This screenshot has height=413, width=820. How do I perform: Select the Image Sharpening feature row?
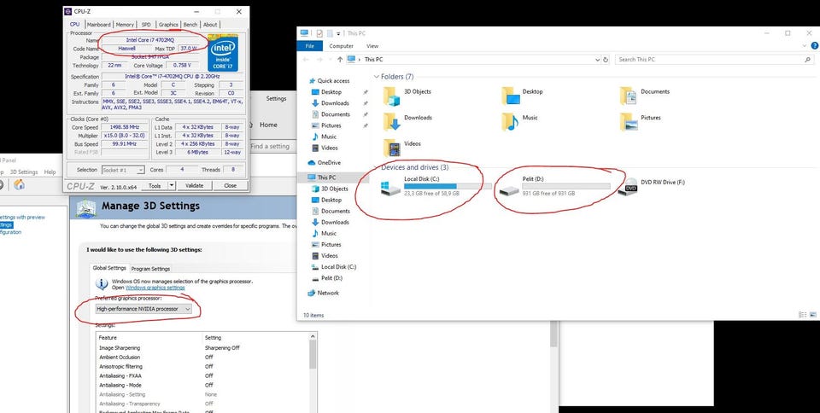tap(202, 348)
